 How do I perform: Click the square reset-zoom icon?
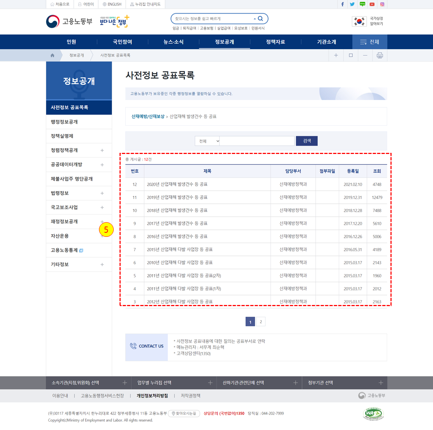tap(351, 55)
